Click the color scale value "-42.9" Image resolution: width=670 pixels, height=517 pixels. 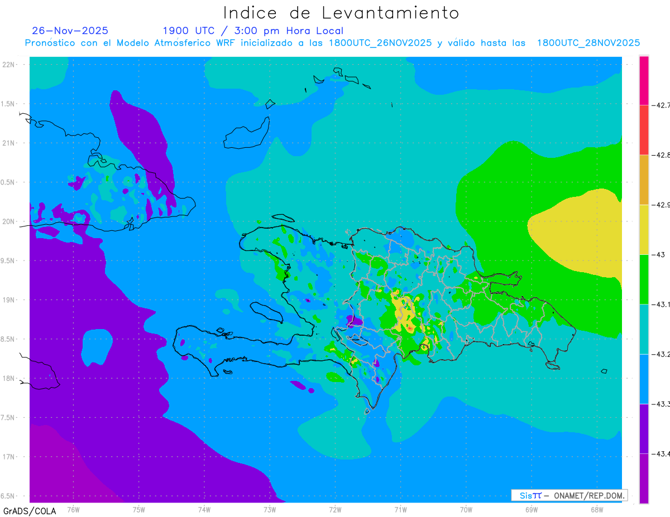661,205
